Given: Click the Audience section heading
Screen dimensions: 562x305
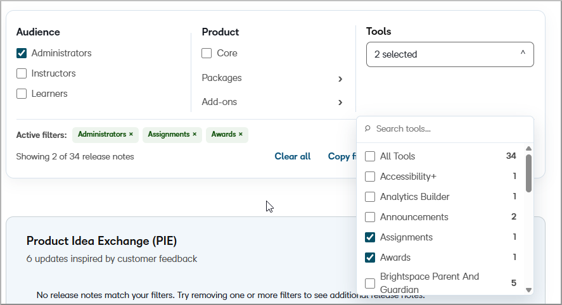Looking at the screenshot, I should pyautogui.click(x=38, y=32).
